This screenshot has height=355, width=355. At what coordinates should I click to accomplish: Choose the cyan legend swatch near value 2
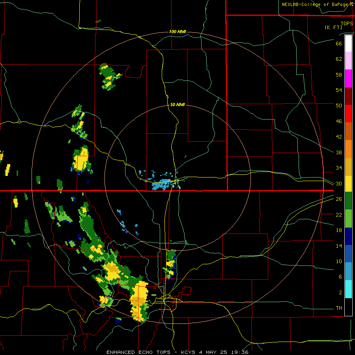(x=348, y=289)
